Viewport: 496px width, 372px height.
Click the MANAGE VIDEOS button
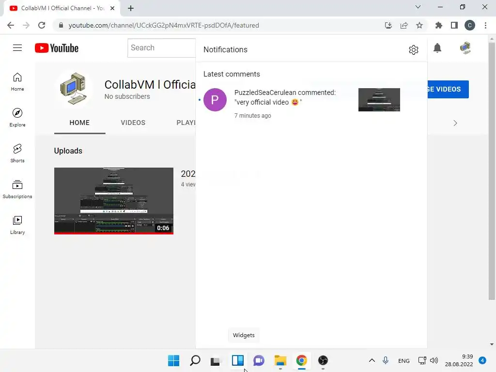[x=448, y=89]
